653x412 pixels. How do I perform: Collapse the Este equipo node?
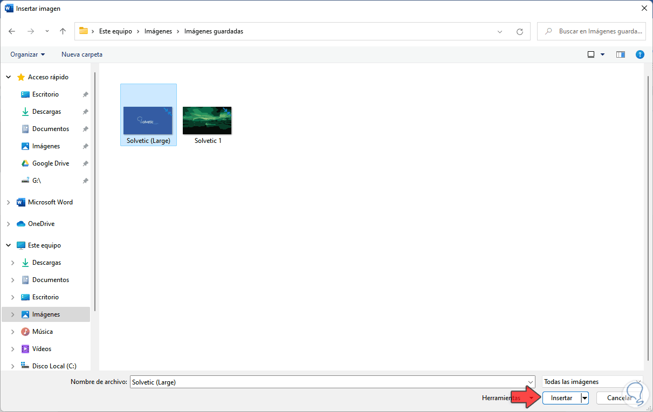point(9,245)
